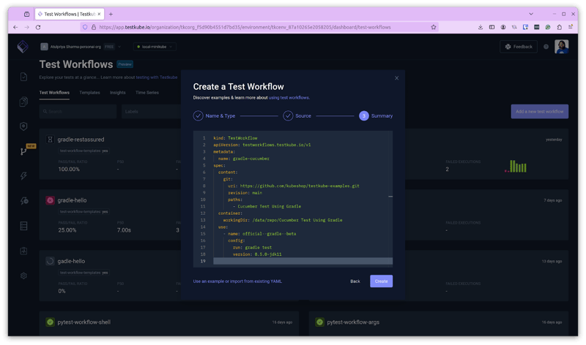This screenshot has width=586, height=345.
Task: Click the kind: TestWorkflow line in YAML
Action: coord(235,138)
